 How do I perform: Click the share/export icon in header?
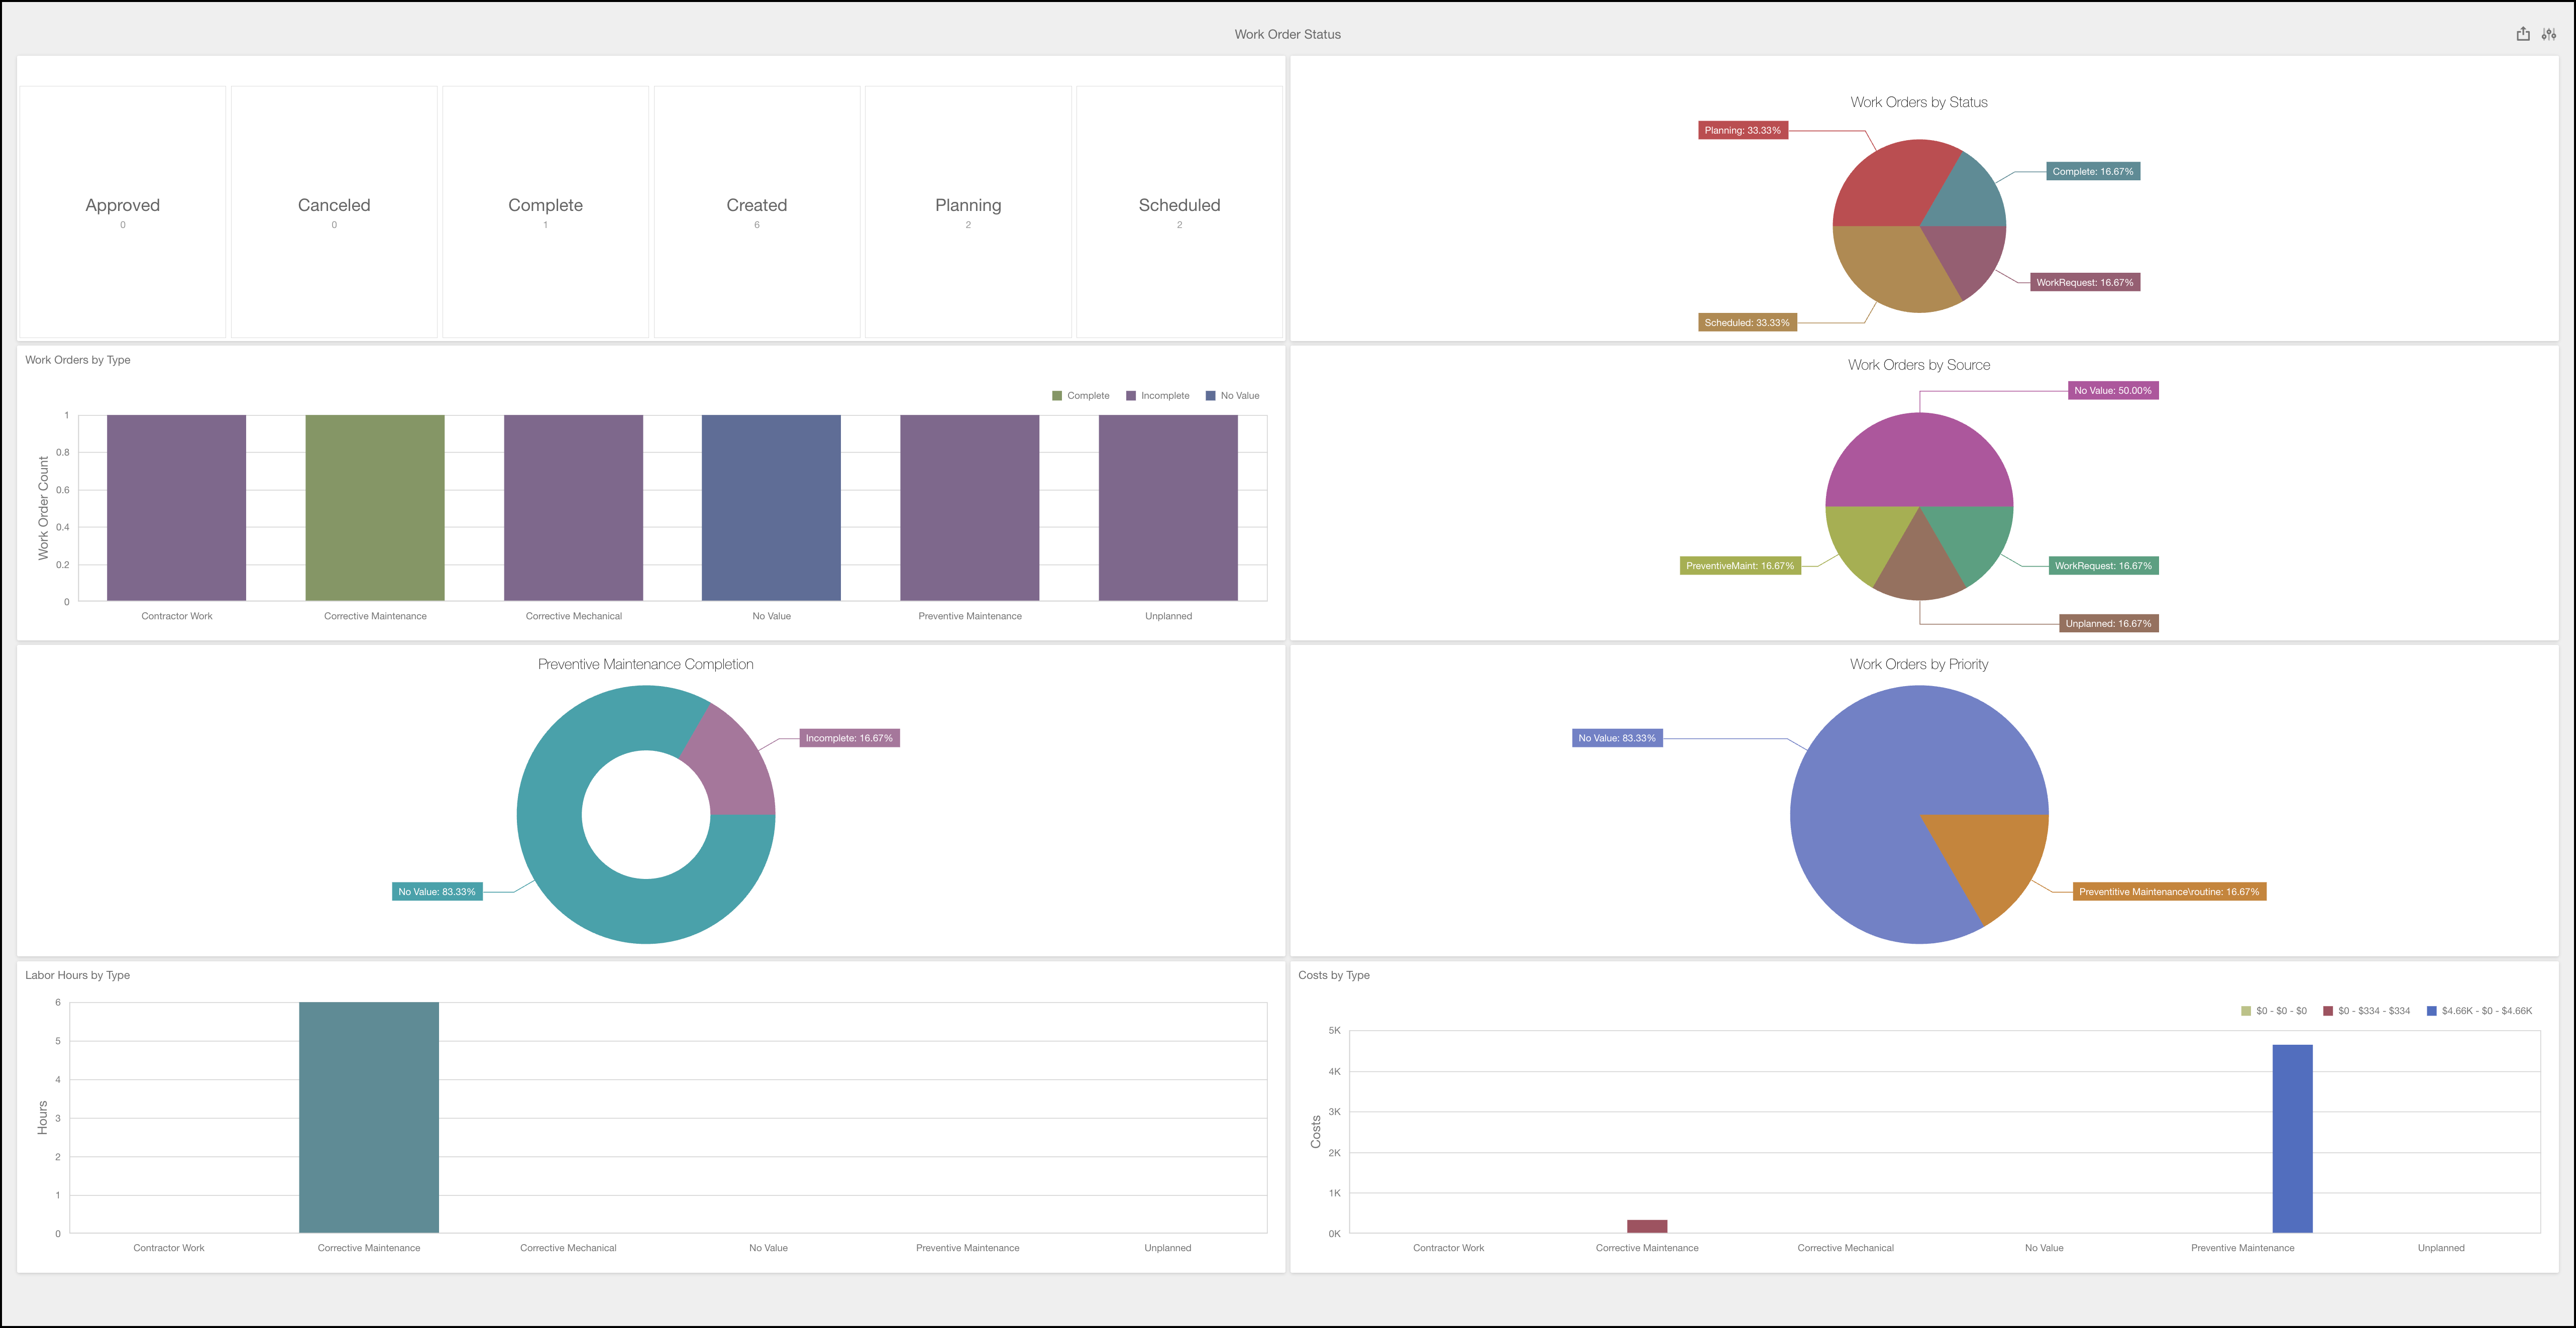coord(2523,34)
